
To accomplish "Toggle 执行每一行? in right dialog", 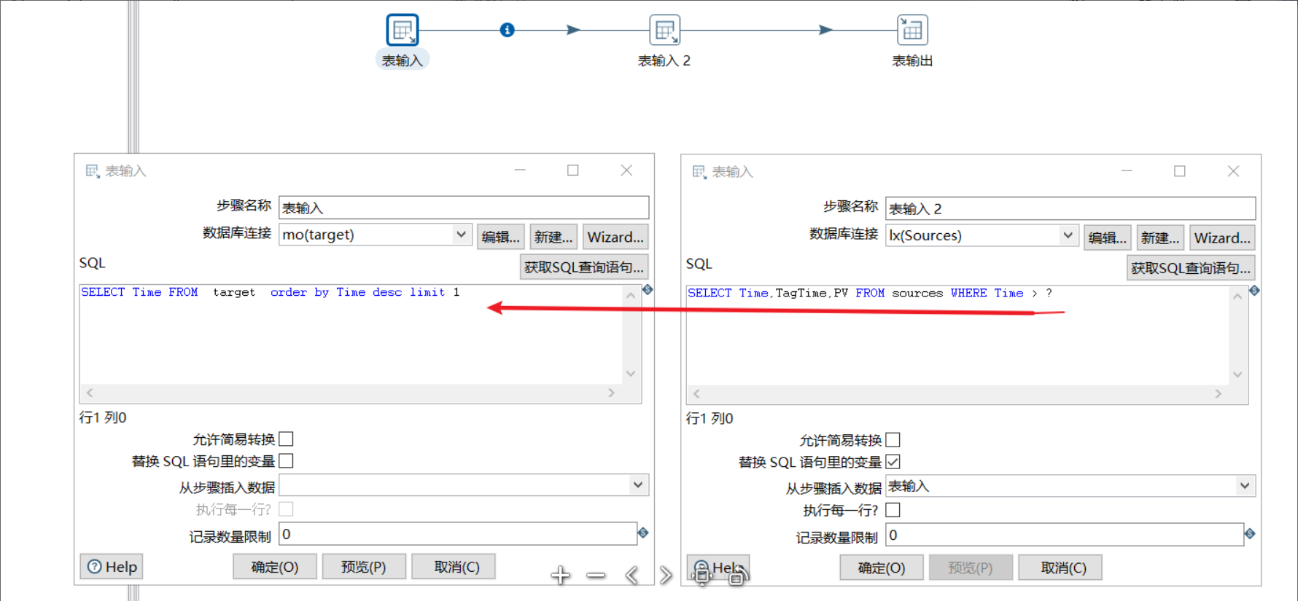I will 893,509.
